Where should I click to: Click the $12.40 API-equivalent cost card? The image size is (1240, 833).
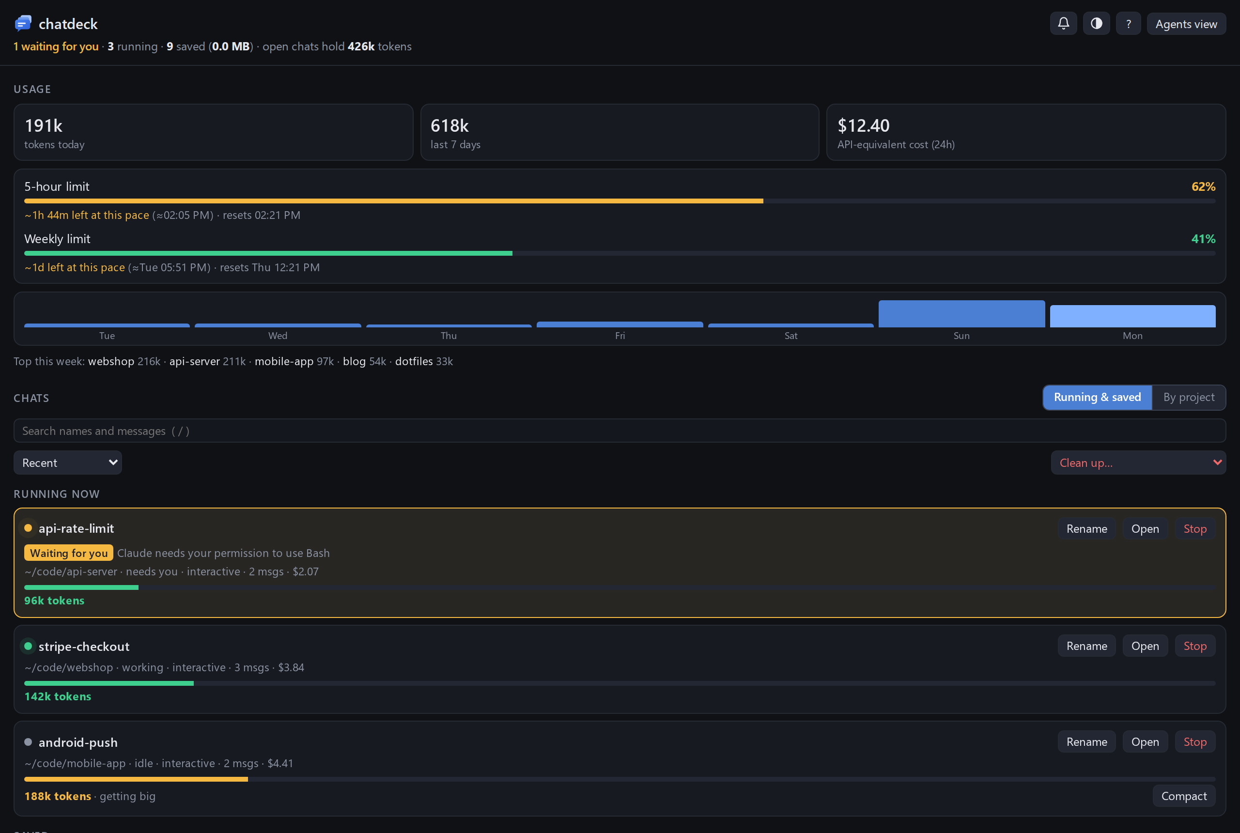click(x=1026, y=132)
